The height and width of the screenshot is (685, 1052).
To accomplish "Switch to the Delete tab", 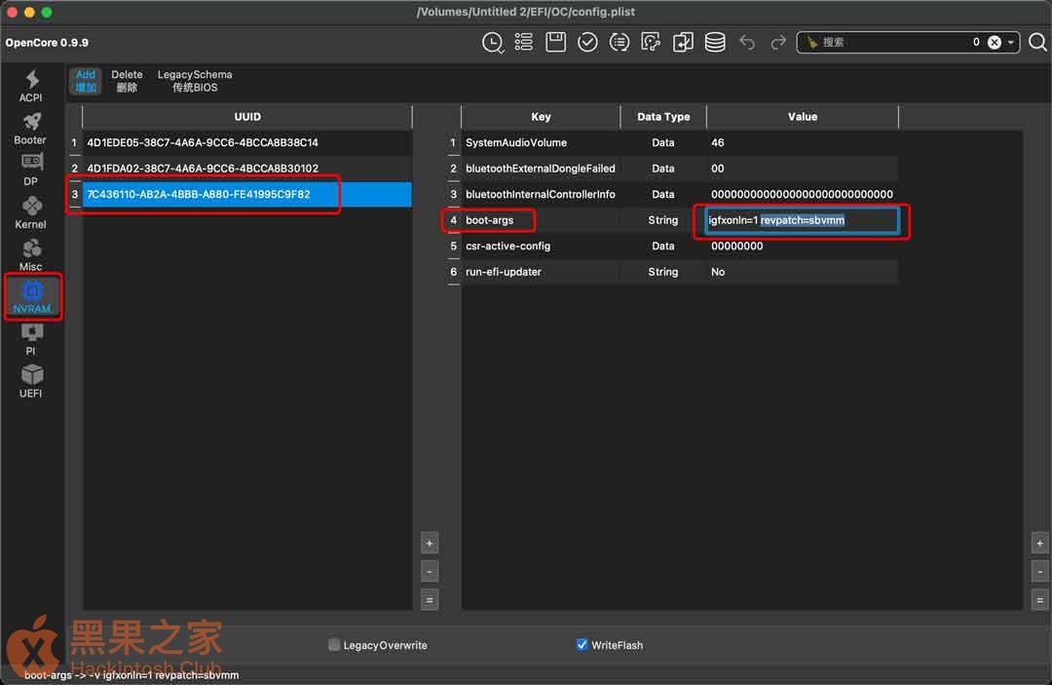I will pos(127,81).
